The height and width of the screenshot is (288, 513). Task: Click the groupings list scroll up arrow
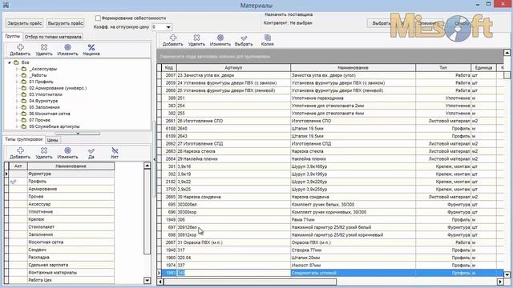[147, 166]
